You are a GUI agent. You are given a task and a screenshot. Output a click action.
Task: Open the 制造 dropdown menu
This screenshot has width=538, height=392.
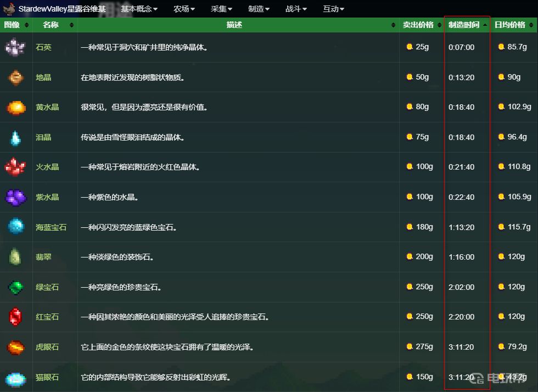point(259,9)
